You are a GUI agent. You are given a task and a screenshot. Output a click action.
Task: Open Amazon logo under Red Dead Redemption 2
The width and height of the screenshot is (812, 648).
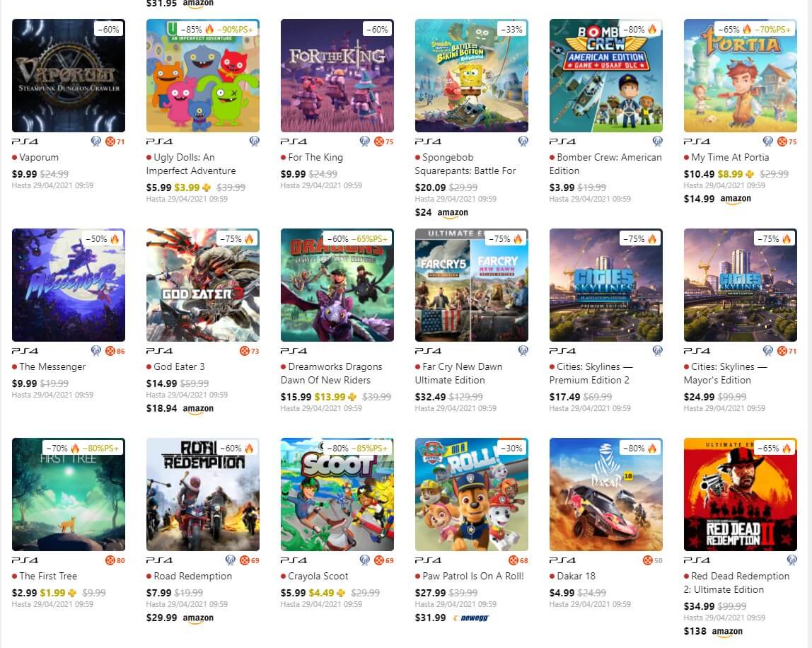727,631
